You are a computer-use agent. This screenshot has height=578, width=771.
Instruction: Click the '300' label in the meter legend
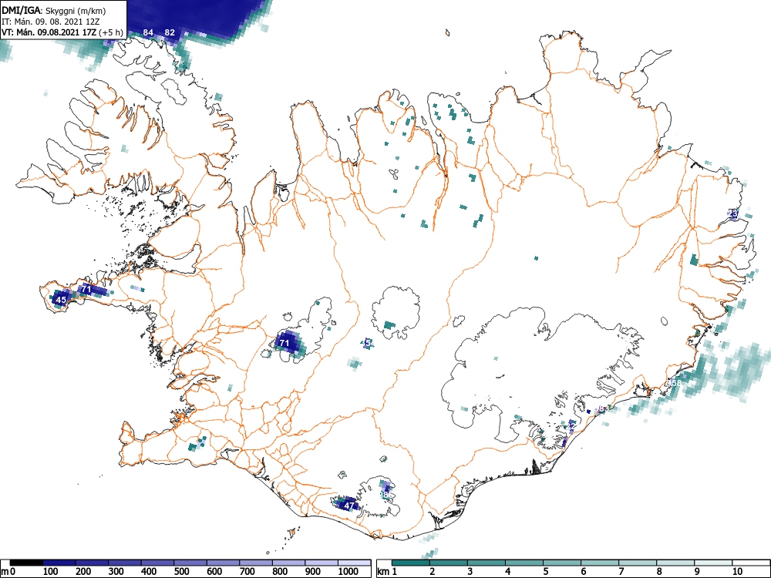tap(116, 572)
